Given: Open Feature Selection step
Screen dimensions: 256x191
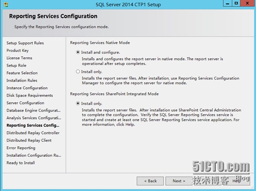Looking at the screenshot, I should 22,73.
